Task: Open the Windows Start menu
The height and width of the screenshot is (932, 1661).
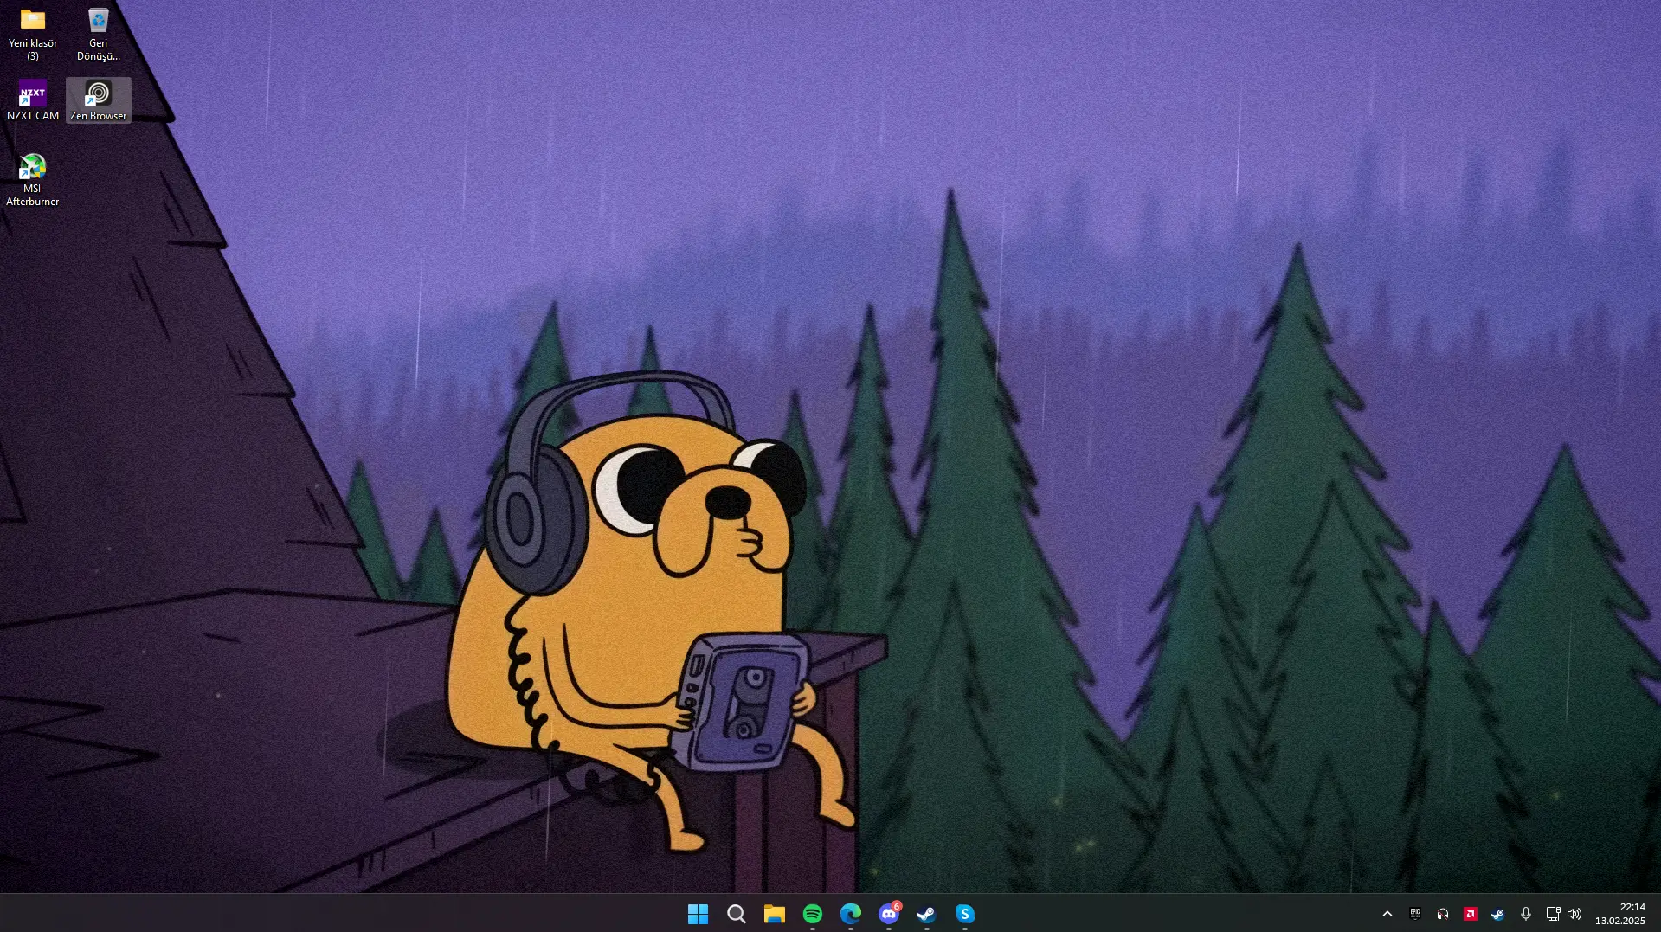Action: 698,914
